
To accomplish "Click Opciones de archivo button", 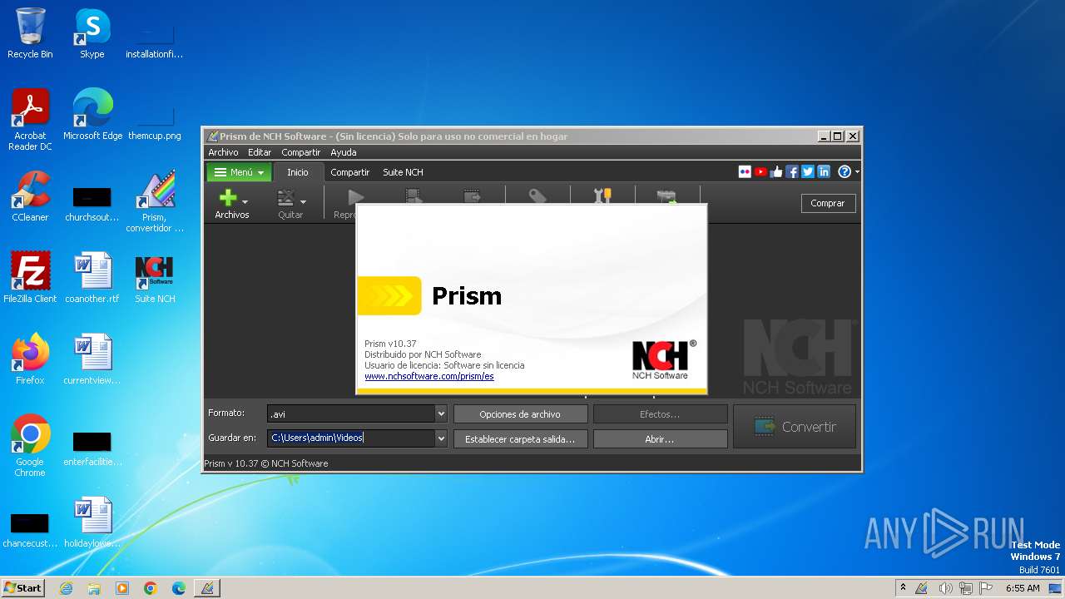I will point(520,413).
